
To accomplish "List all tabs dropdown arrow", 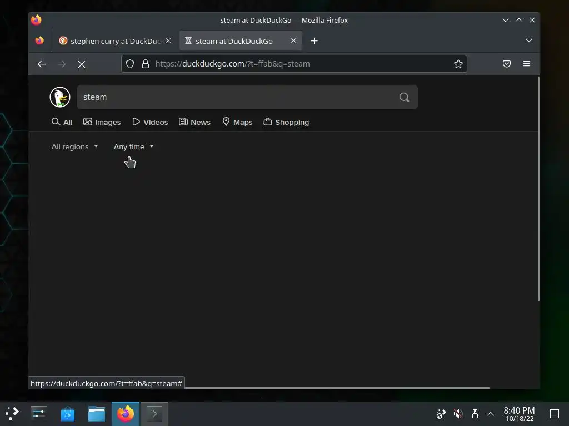I will pos(529,40).
